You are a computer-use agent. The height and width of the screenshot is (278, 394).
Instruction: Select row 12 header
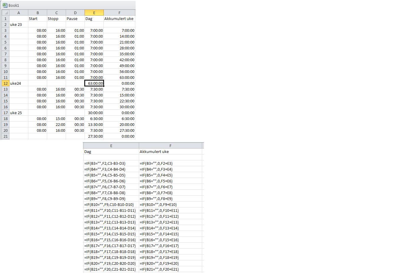pos(5,83)
